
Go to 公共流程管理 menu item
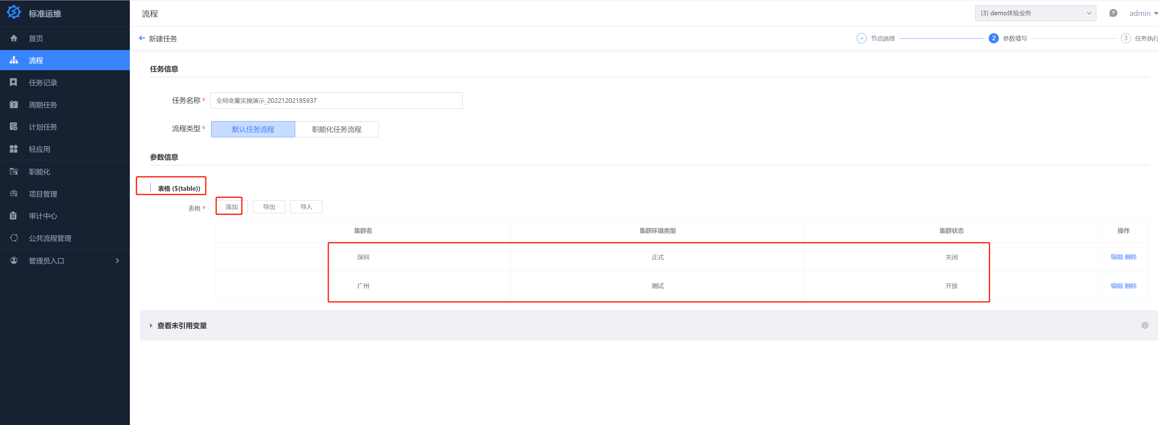pos(50,238)
